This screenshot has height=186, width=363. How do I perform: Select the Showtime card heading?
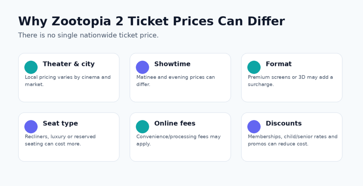[172, 64]
